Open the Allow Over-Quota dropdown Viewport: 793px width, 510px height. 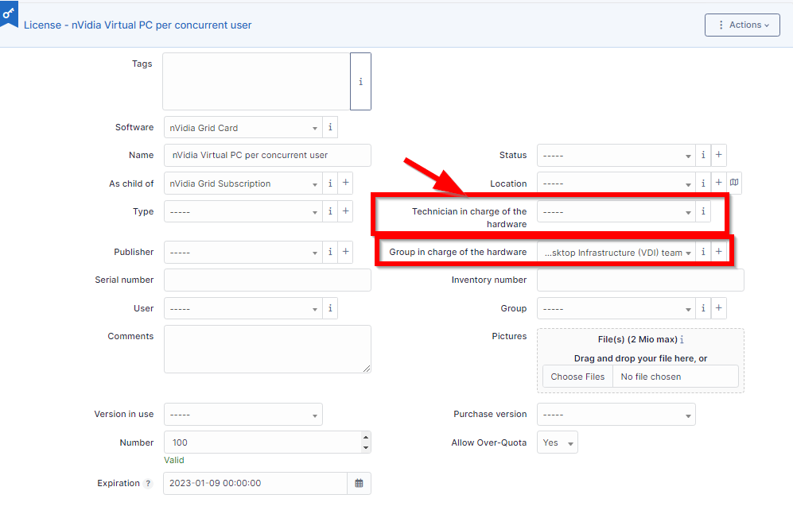tap(557, 442)
